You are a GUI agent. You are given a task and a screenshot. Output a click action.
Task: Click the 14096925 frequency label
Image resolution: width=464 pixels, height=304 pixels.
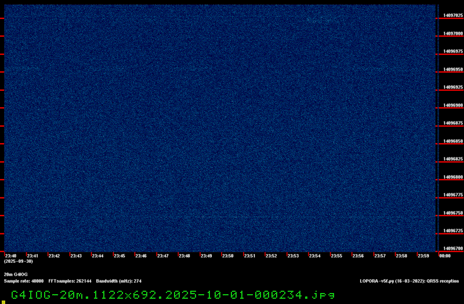[x=453, y=87]
